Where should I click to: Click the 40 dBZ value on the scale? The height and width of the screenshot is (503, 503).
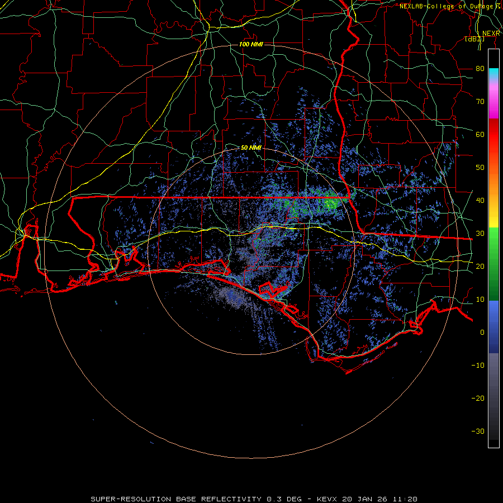[x=480, y=201]
